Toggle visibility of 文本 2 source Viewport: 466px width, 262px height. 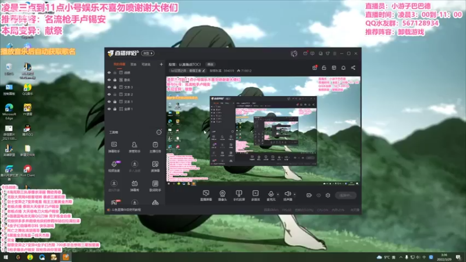(x=109, y=94)
